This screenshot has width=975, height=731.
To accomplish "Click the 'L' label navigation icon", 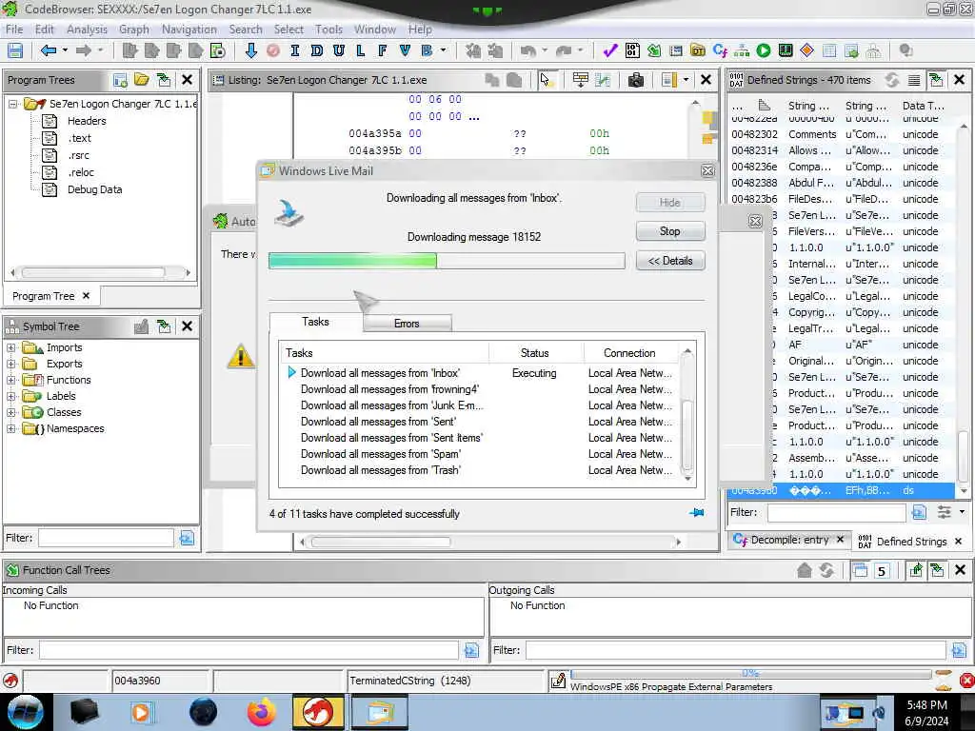I will pos(361,51).
